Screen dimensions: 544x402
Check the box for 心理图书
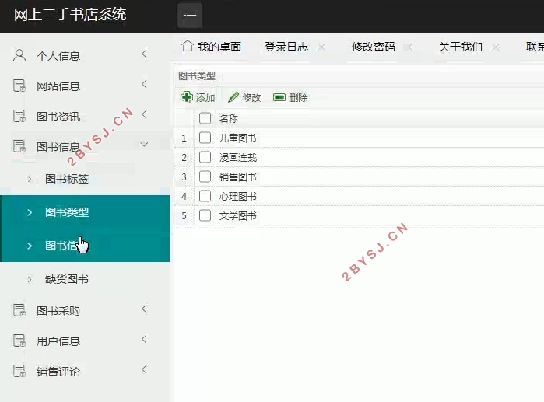pos(205,196)
